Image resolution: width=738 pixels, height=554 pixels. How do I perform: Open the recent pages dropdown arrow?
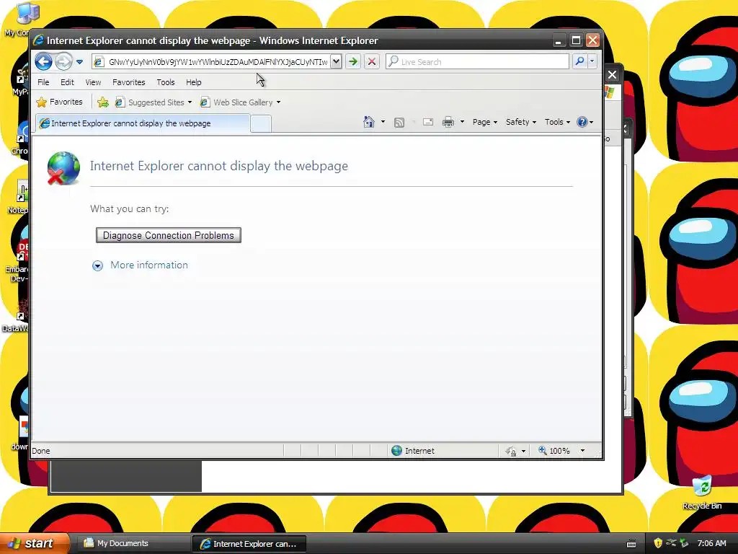[79, 62]
